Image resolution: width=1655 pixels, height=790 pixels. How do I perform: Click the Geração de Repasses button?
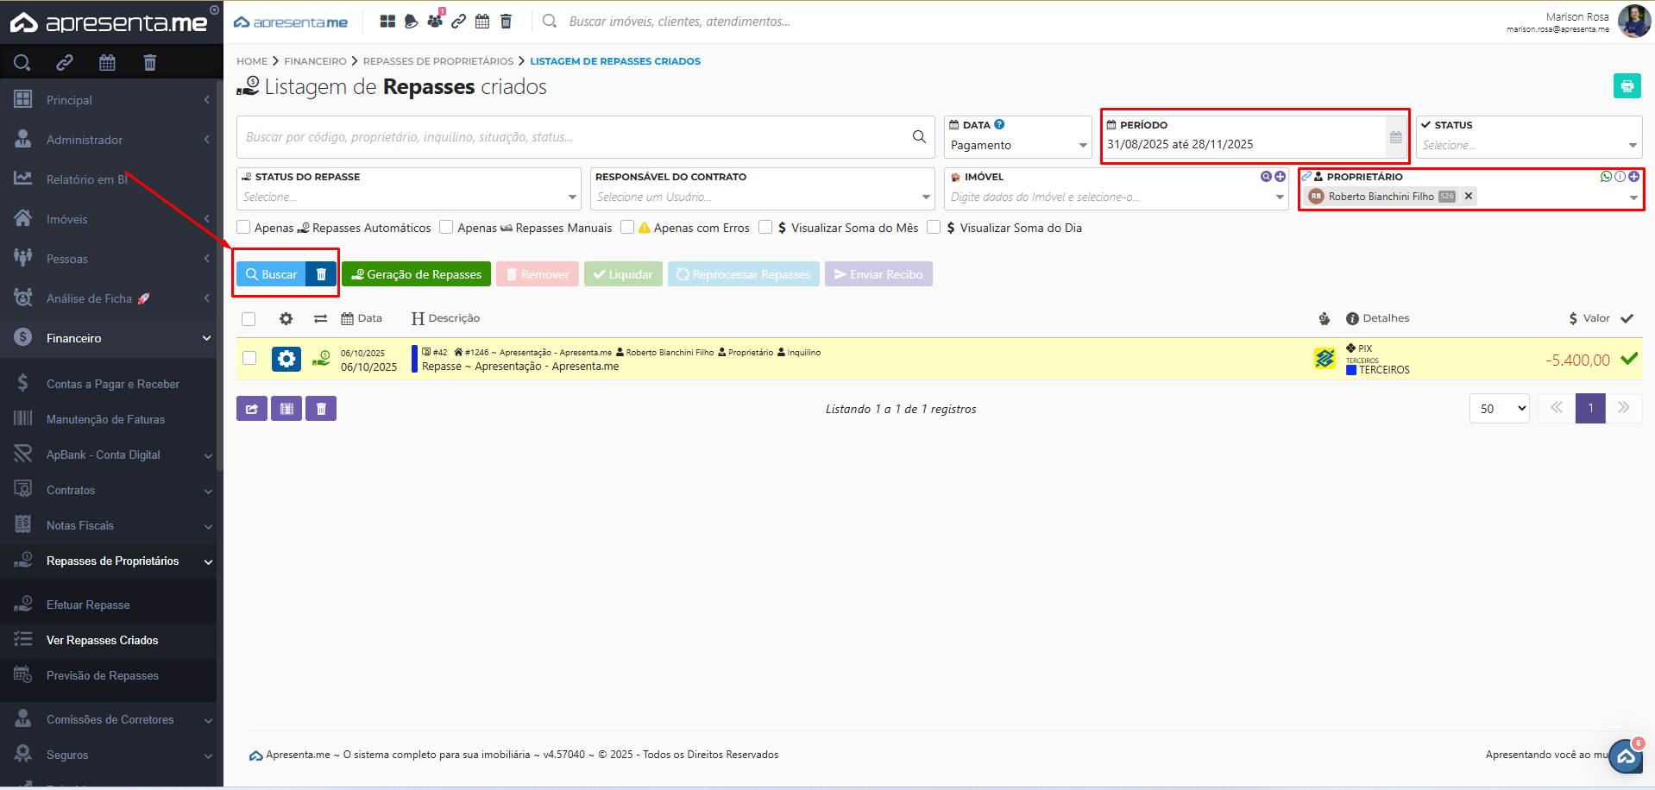[416, 274]
